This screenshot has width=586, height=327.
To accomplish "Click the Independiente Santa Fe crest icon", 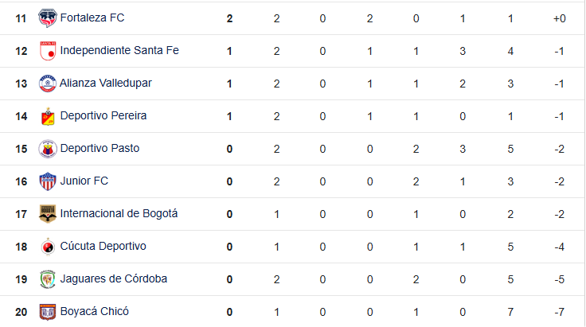I will [x=48, y=51].
